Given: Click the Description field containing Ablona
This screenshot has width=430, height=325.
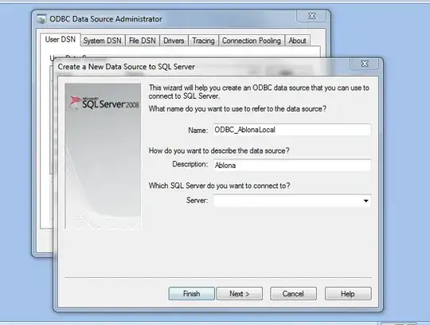Looking at the screenshot, I should 292,165.
